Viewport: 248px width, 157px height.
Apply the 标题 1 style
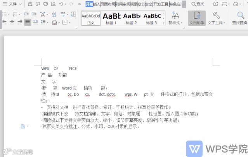coord(111,18)
